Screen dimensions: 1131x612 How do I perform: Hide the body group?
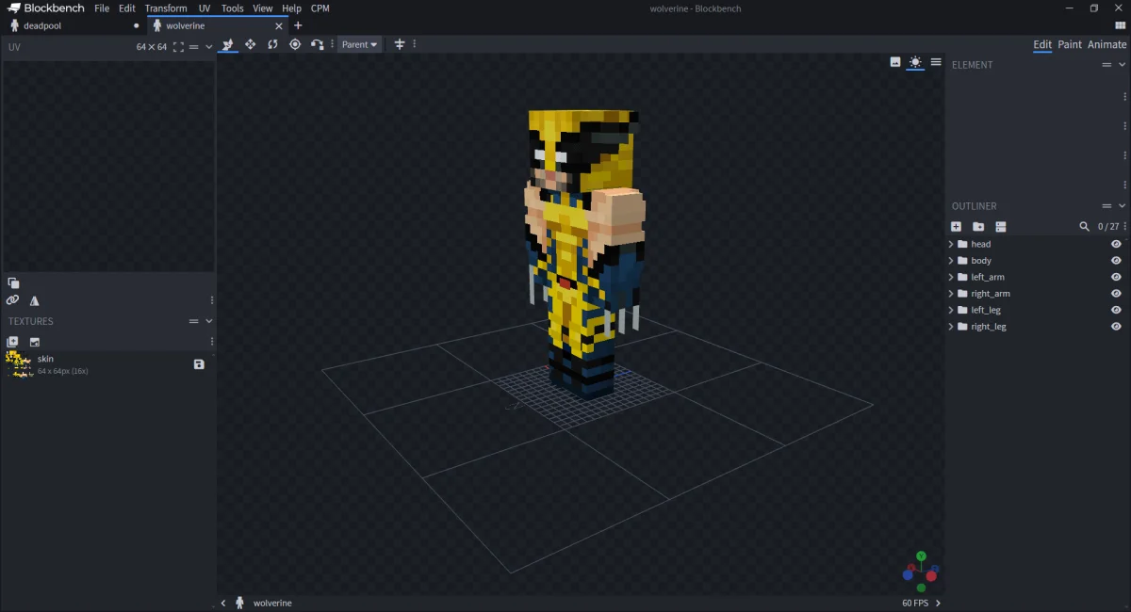[1116, 261]
